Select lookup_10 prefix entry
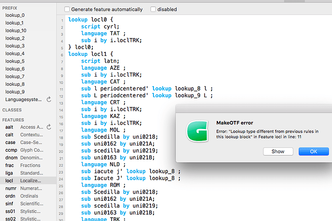This screenshot has height=221, width=332. [16, 30]
